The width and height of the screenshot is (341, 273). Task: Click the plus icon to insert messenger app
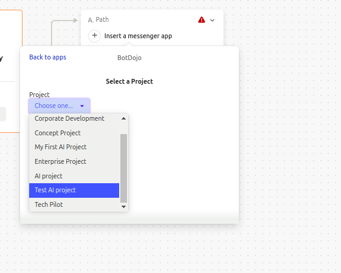pos(94,36)
